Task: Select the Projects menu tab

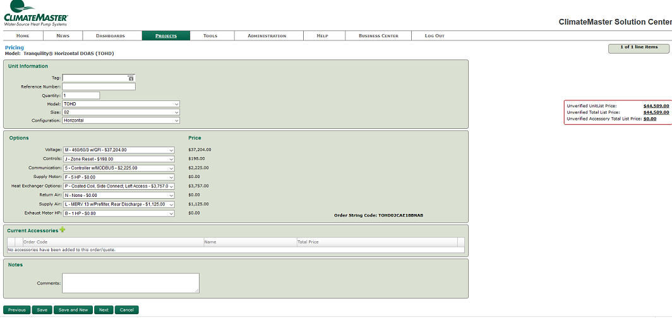Action: click(166, 36)
